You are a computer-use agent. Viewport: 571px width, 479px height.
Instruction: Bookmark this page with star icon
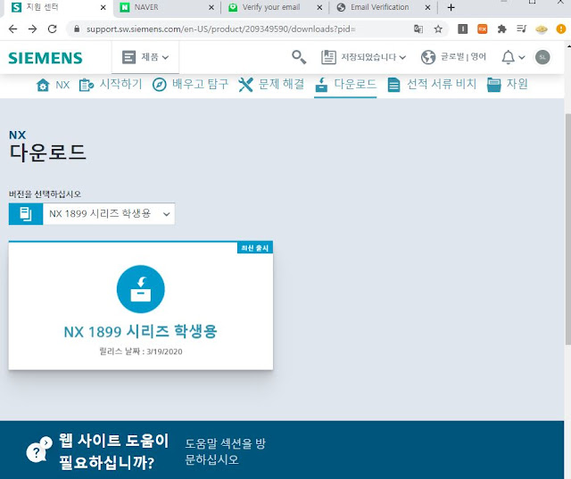click(438, 29)
